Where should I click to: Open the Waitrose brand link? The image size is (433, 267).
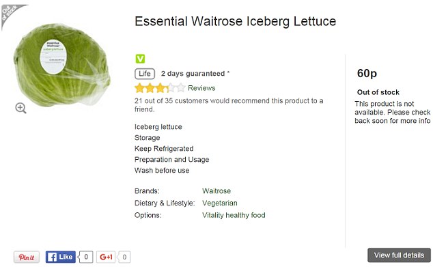coord(216,191)
